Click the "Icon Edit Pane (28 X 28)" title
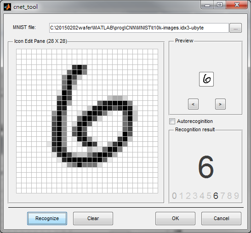The height and width of the screenshot is (233, 251). (40, 41)
